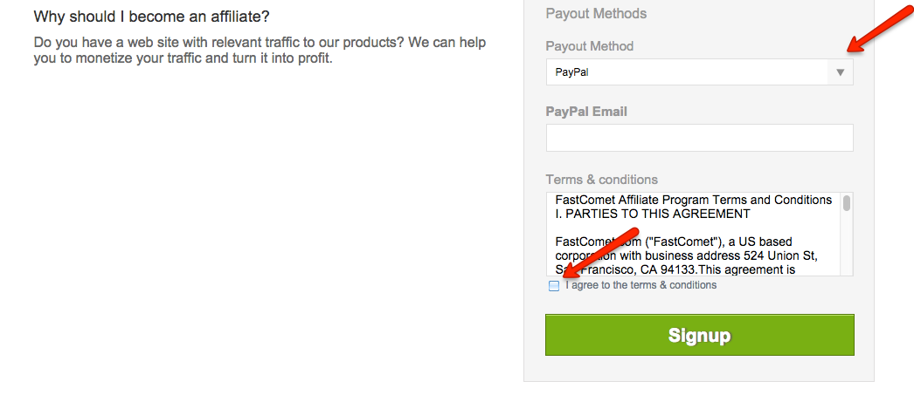Viewport: 914px width, 395px height.
Task: Tick the agree to terms checkbox
Action: pos(554,286)
